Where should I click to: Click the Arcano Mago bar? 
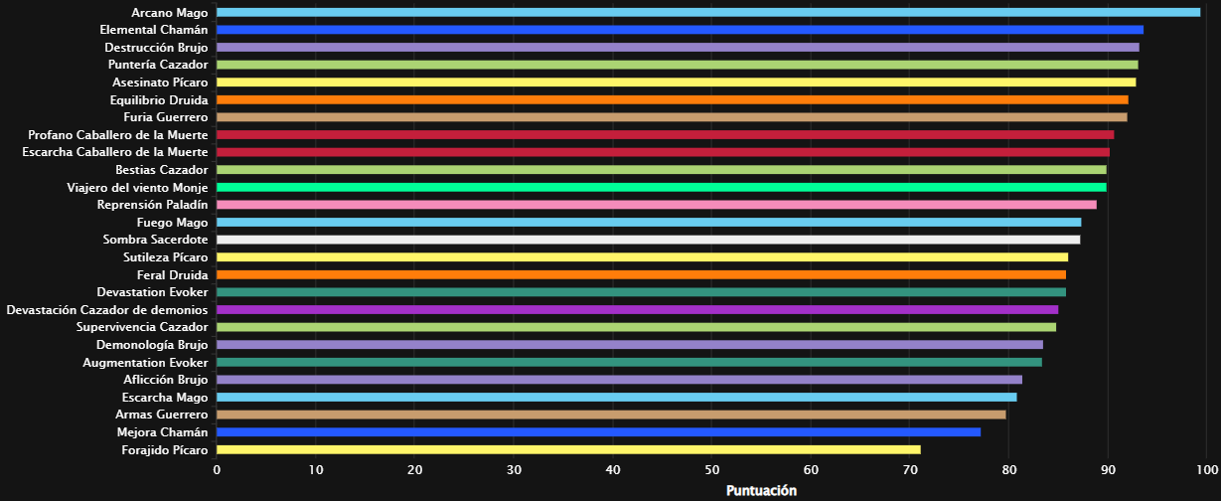point(707,13)
